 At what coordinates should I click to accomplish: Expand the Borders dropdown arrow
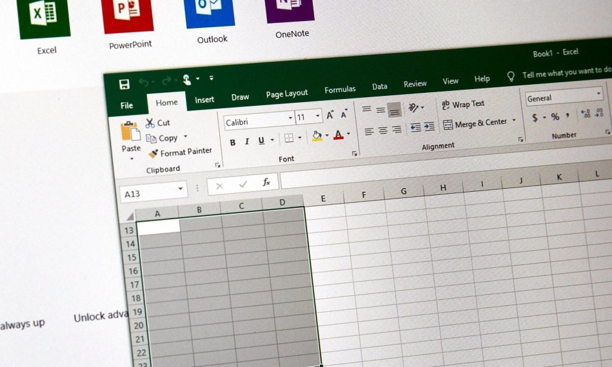pyautogui.click(x=300, y=137)
